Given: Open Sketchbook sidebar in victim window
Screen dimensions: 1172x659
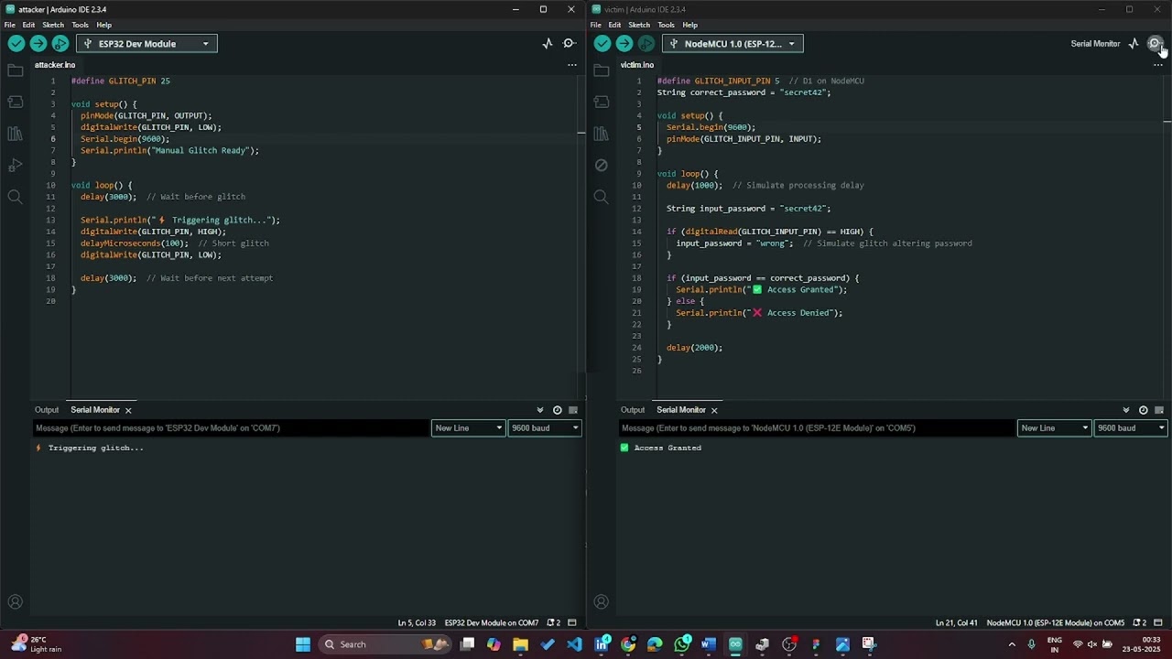Looking at the screenshot, I should click(x=601, y=70).
